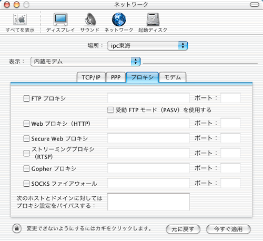Click the Web プロキシ (HTTP) address field

tap(148, 123)
